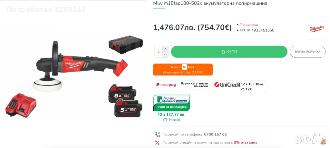Click the percent discount icon

point(157,143)
